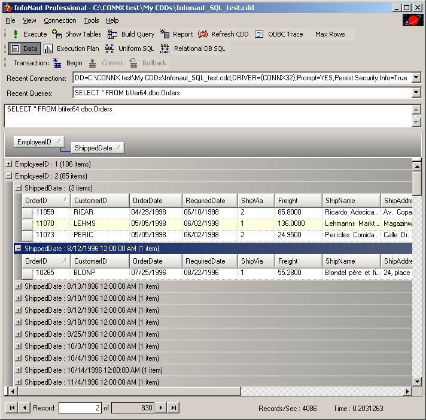Open the Recent Queries dropdown

416,93
